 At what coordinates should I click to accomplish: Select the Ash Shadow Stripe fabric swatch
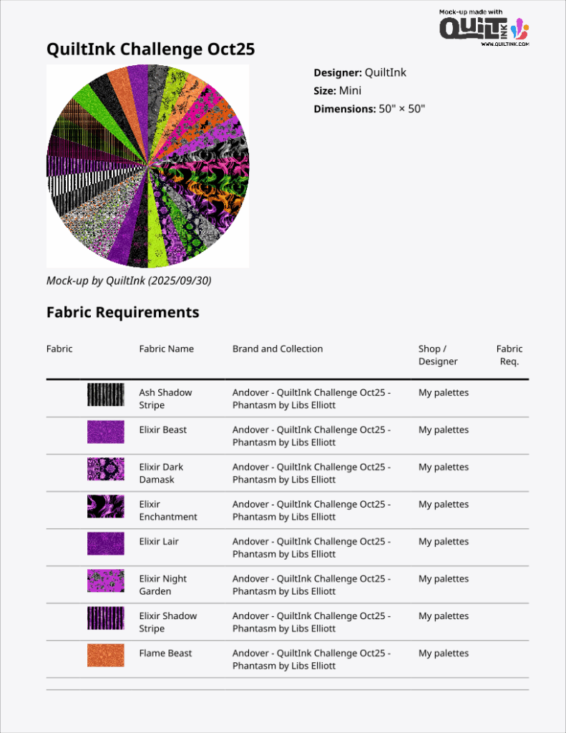tap(105, 395)
